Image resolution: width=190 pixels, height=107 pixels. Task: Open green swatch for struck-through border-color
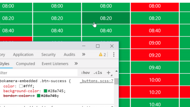coord(39,96)
